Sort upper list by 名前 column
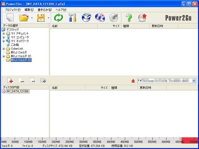The image size is (199, 149). [x=74, y=26]
